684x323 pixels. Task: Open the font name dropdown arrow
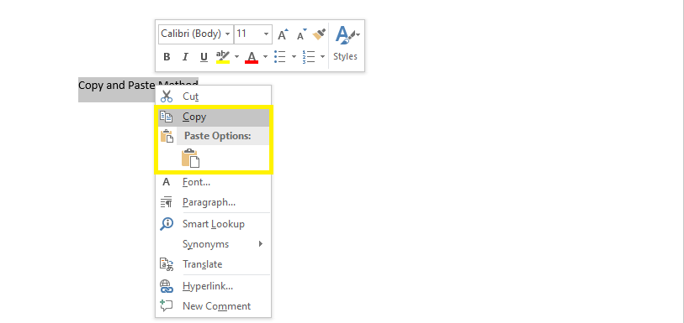(228, 34)
